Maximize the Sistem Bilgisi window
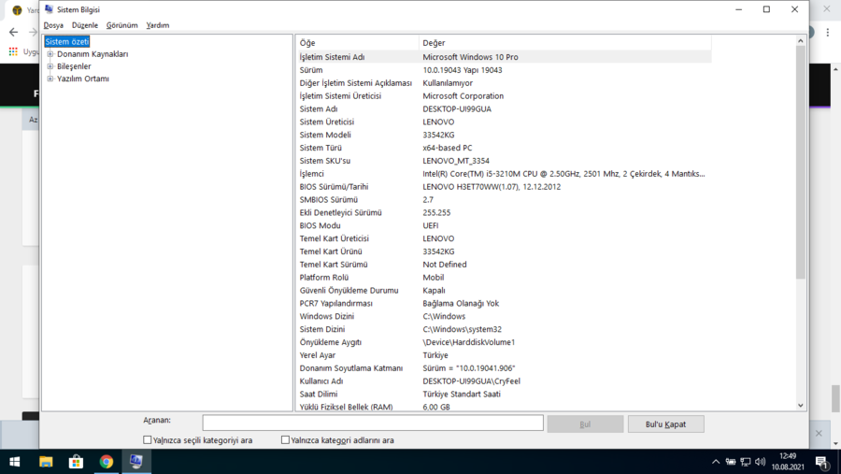Image resolution: width=841 pixels, height=474 pixels. point(766,9)
